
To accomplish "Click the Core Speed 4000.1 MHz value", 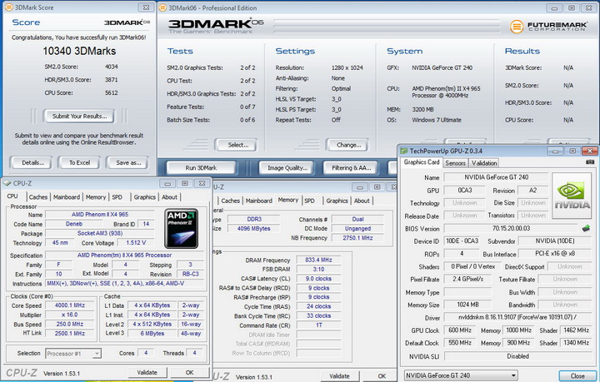I will tap(70, 305).
